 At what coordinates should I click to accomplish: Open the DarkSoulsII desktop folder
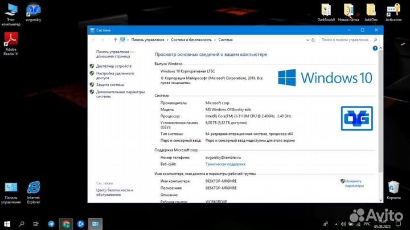click(326, 13)
